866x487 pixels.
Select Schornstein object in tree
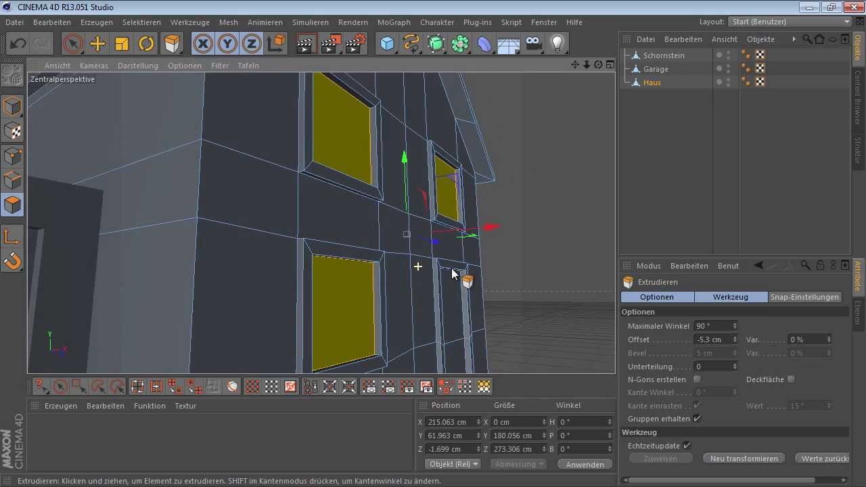click(664, 55)
